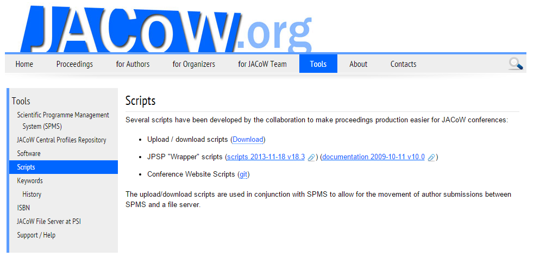Click 'Conference Website Scripts' text

pyautogui.click(x=191, y=174)
